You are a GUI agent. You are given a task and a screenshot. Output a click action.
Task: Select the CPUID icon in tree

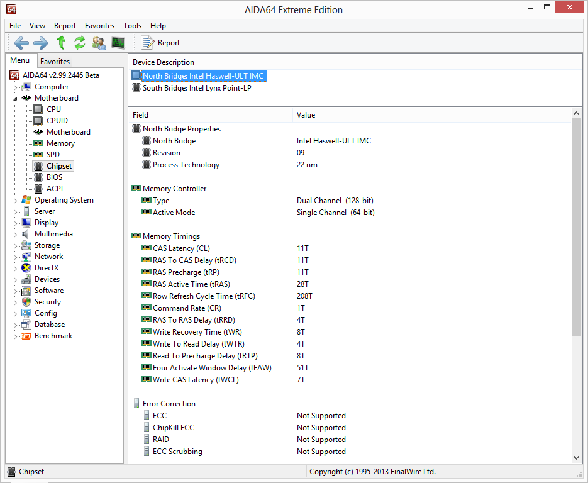tap(38, 120)
